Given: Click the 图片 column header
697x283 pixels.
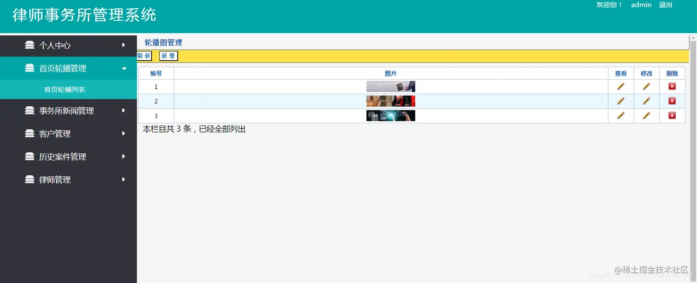Looking at the screenshot, I should pyautogui.click(x=391, y=74).
